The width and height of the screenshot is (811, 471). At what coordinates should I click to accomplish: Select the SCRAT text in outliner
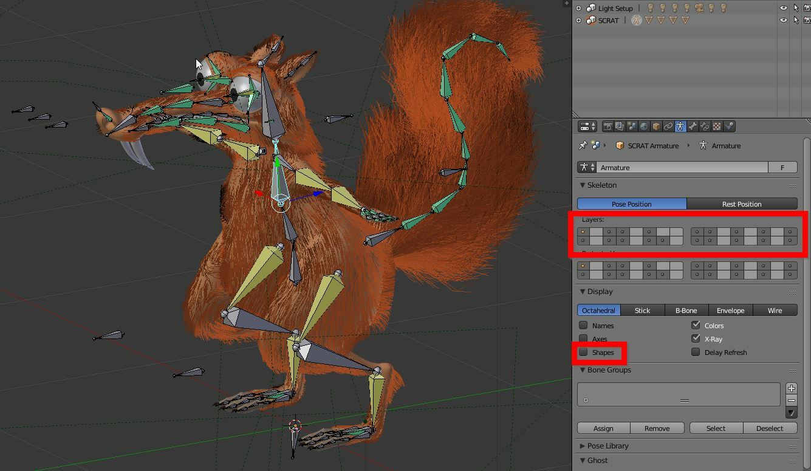coord(609,21)
